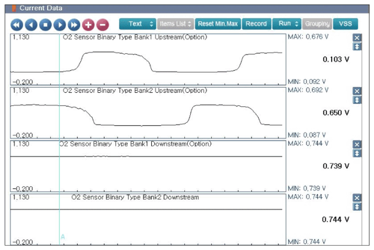The image size is (374, 250).
Task: Toggle height of Bank1 Upstream graph
Action: (357, 47)
